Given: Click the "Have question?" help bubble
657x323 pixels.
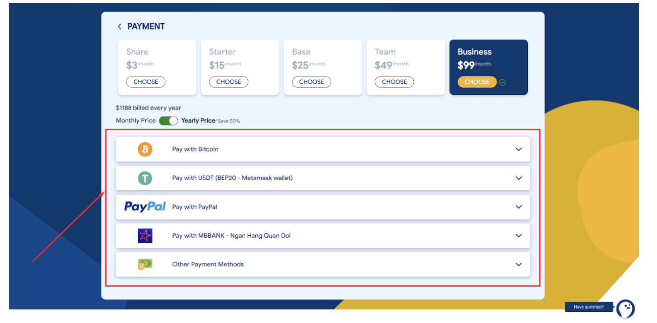Looking at the screenshot, I should [589, 307].
